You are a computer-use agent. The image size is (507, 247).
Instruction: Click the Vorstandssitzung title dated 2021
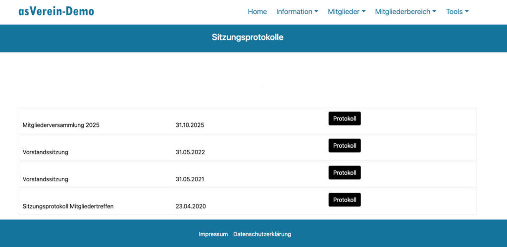(46, 179)
